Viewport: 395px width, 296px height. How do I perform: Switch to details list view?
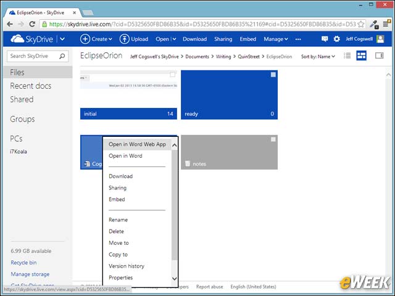click(x=347, y=55)
